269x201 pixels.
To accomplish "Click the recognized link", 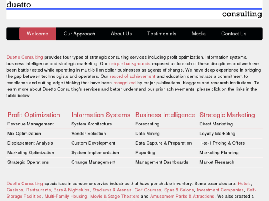I will (x=124, y=83).
